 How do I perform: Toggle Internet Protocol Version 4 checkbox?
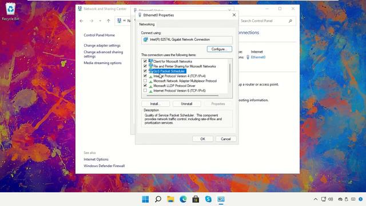click(x=145, y=76)
